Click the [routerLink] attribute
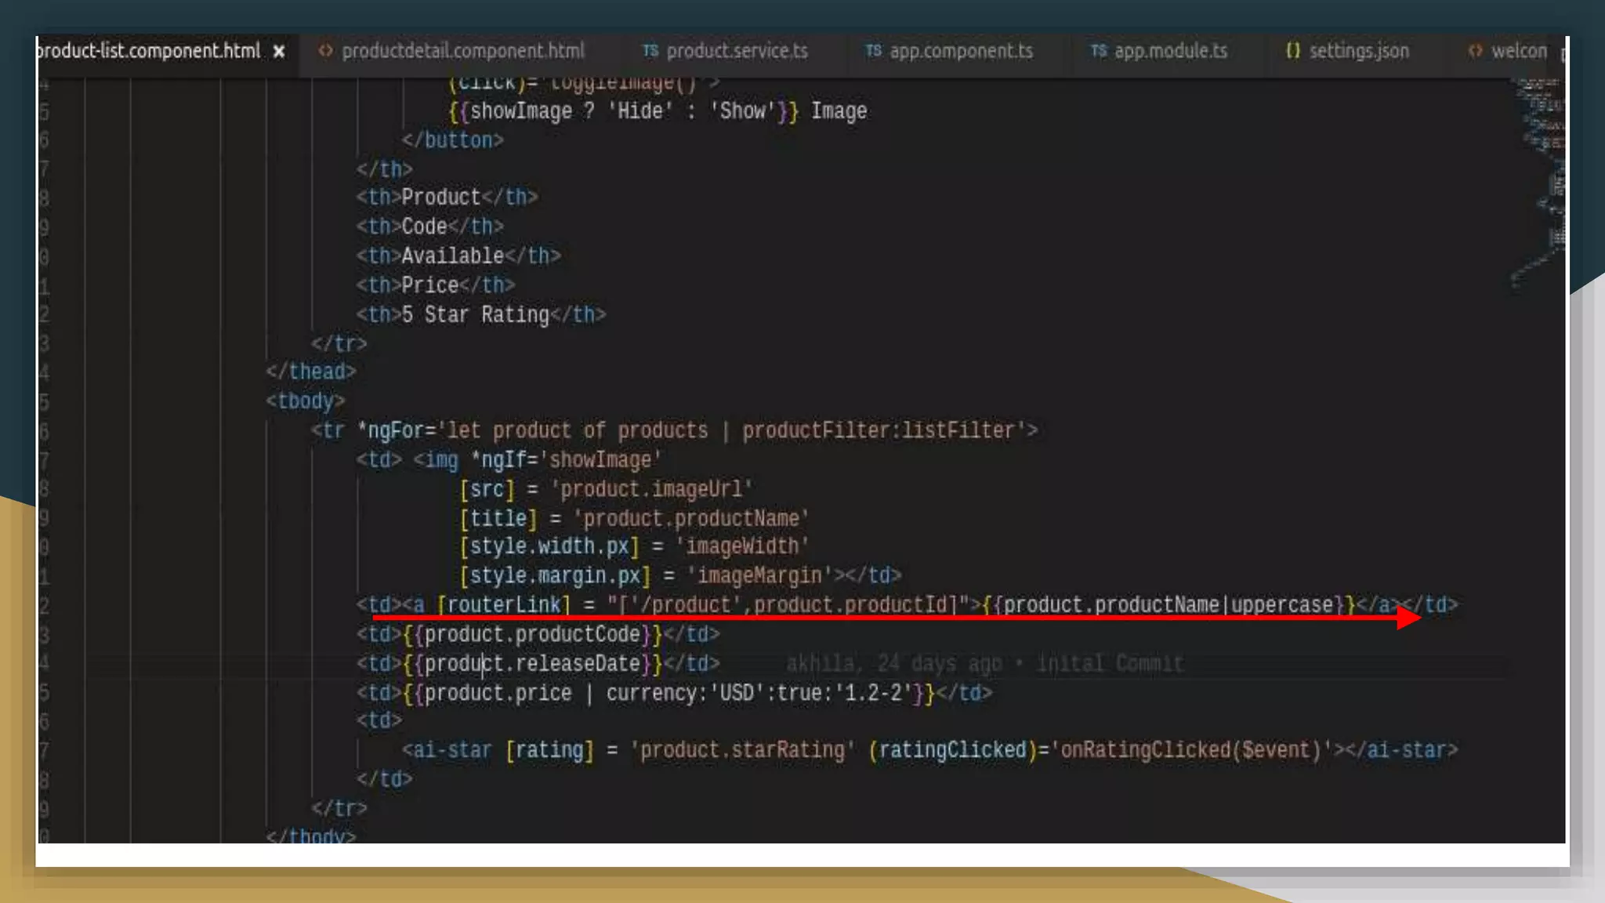Screen dimensions: 1605x903 point(503,605)
